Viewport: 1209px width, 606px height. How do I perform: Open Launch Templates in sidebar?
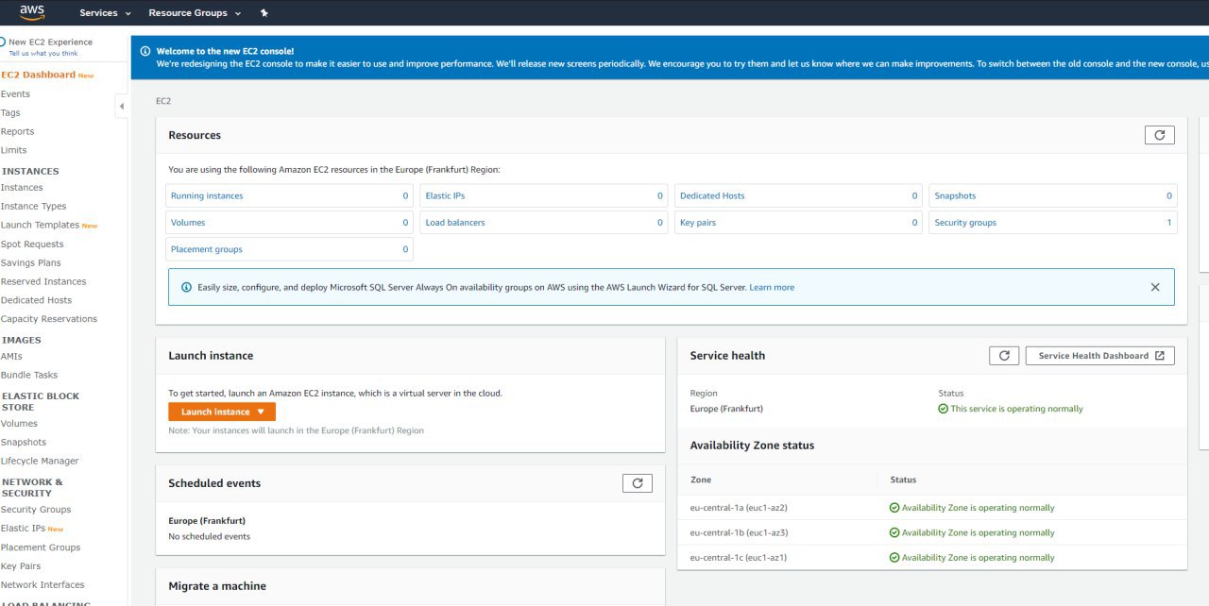[x=40, y=226]
